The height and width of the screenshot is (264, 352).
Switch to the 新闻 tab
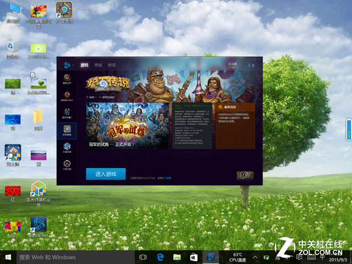[112, 65]
